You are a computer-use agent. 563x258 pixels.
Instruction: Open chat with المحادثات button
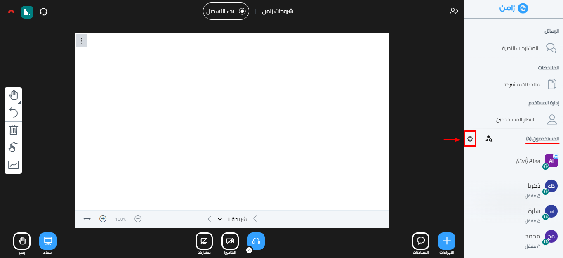tap(421, 241)
